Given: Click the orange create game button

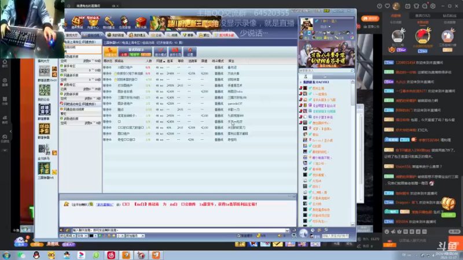Looking at the screenshot, I should click(x=111, y=52).
